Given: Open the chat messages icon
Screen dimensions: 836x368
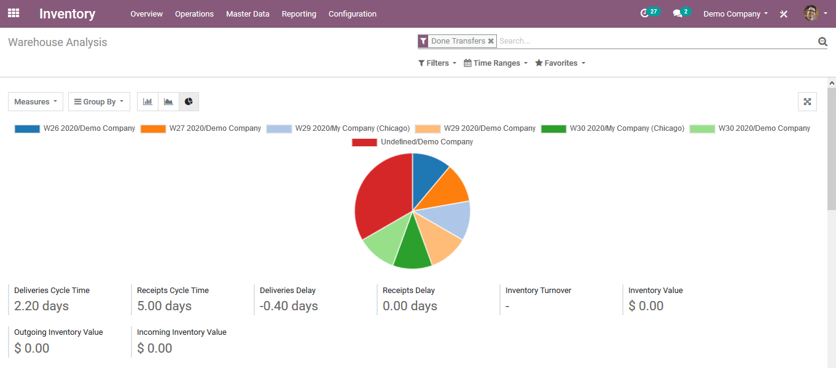Looking at the screenshot, I should (x=678, y=13).
